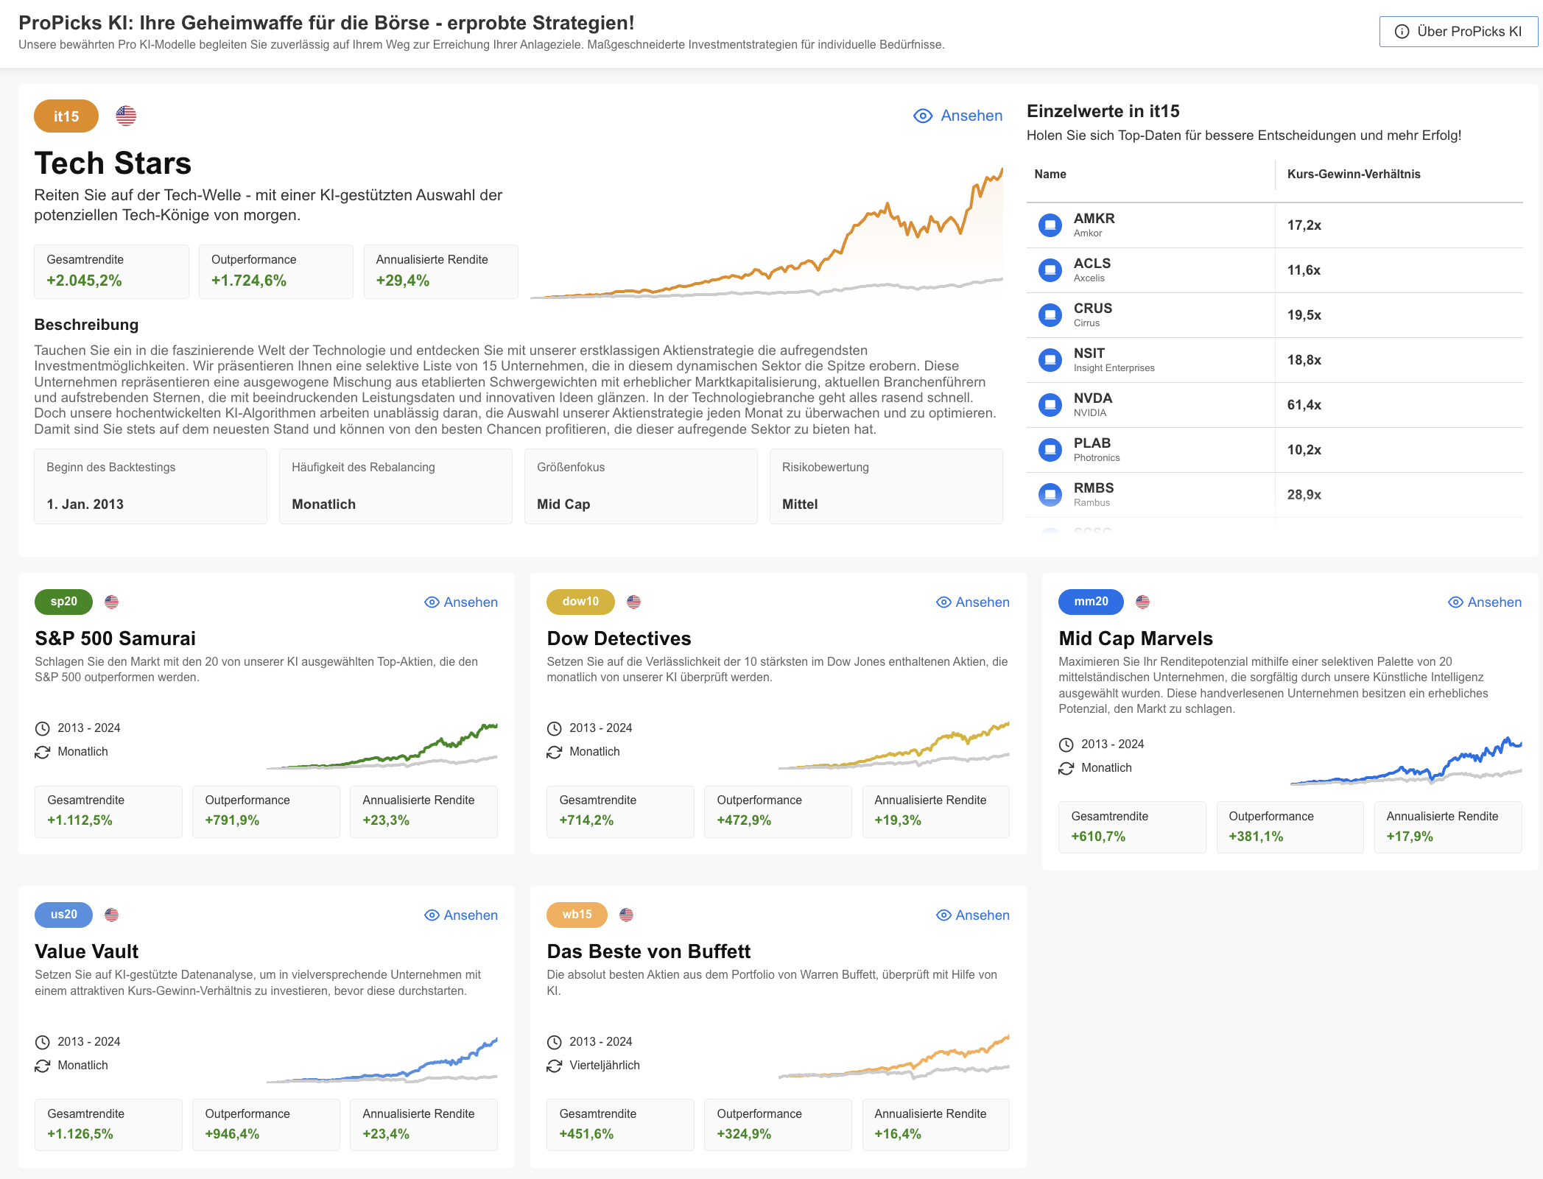Viewport: 1543px width, 1179px height.
Task: Click the dow10 strategy badge
Action: coord(580,602)
